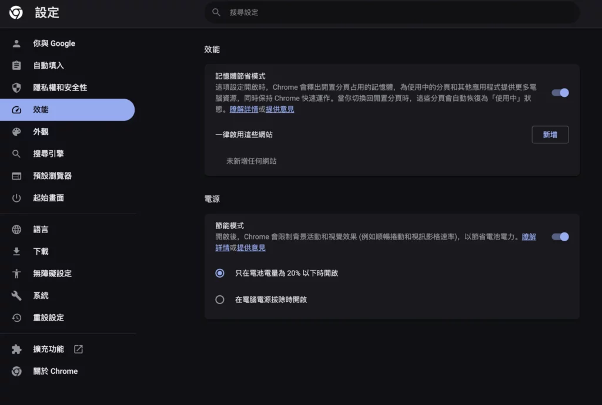Image resolution: width=602 pixels, height=405 pixels.
Task: Open 隱私權和安全性 settings
Action: tap(67, 87)
